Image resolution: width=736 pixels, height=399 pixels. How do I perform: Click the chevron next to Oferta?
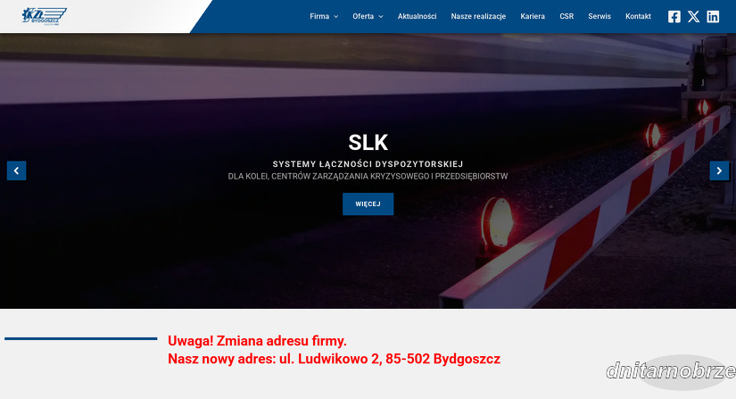point(381,17)
